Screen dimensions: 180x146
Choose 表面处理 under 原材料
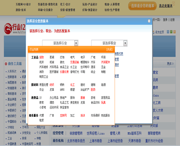point(44,85)
